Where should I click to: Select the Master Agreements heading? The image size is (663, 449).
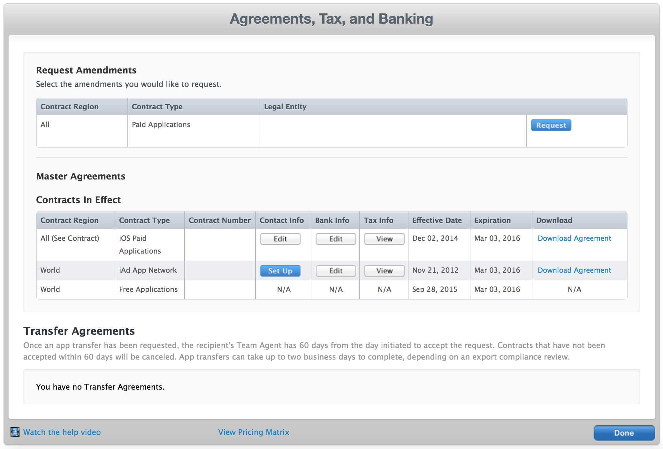point(81,176)
